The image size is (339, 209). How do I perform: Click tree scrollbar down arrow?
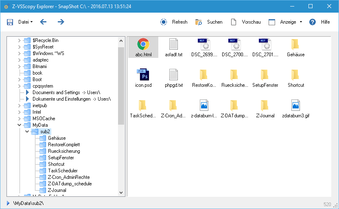pyautogui.click(x=121, y=193)
